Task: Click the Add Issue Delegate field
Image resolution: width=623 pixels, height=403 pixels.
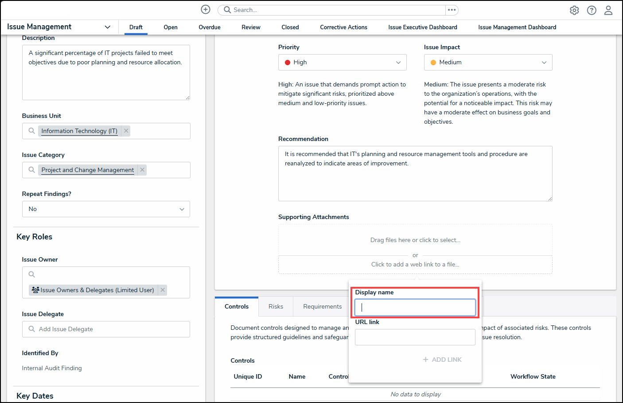Action: click(x=106, y=329)
